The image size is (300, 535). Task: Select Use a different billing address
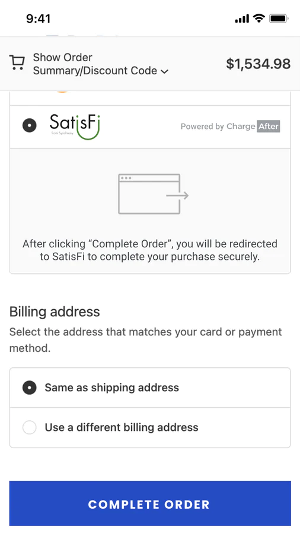pyautogui.click(x=150, y=427)
